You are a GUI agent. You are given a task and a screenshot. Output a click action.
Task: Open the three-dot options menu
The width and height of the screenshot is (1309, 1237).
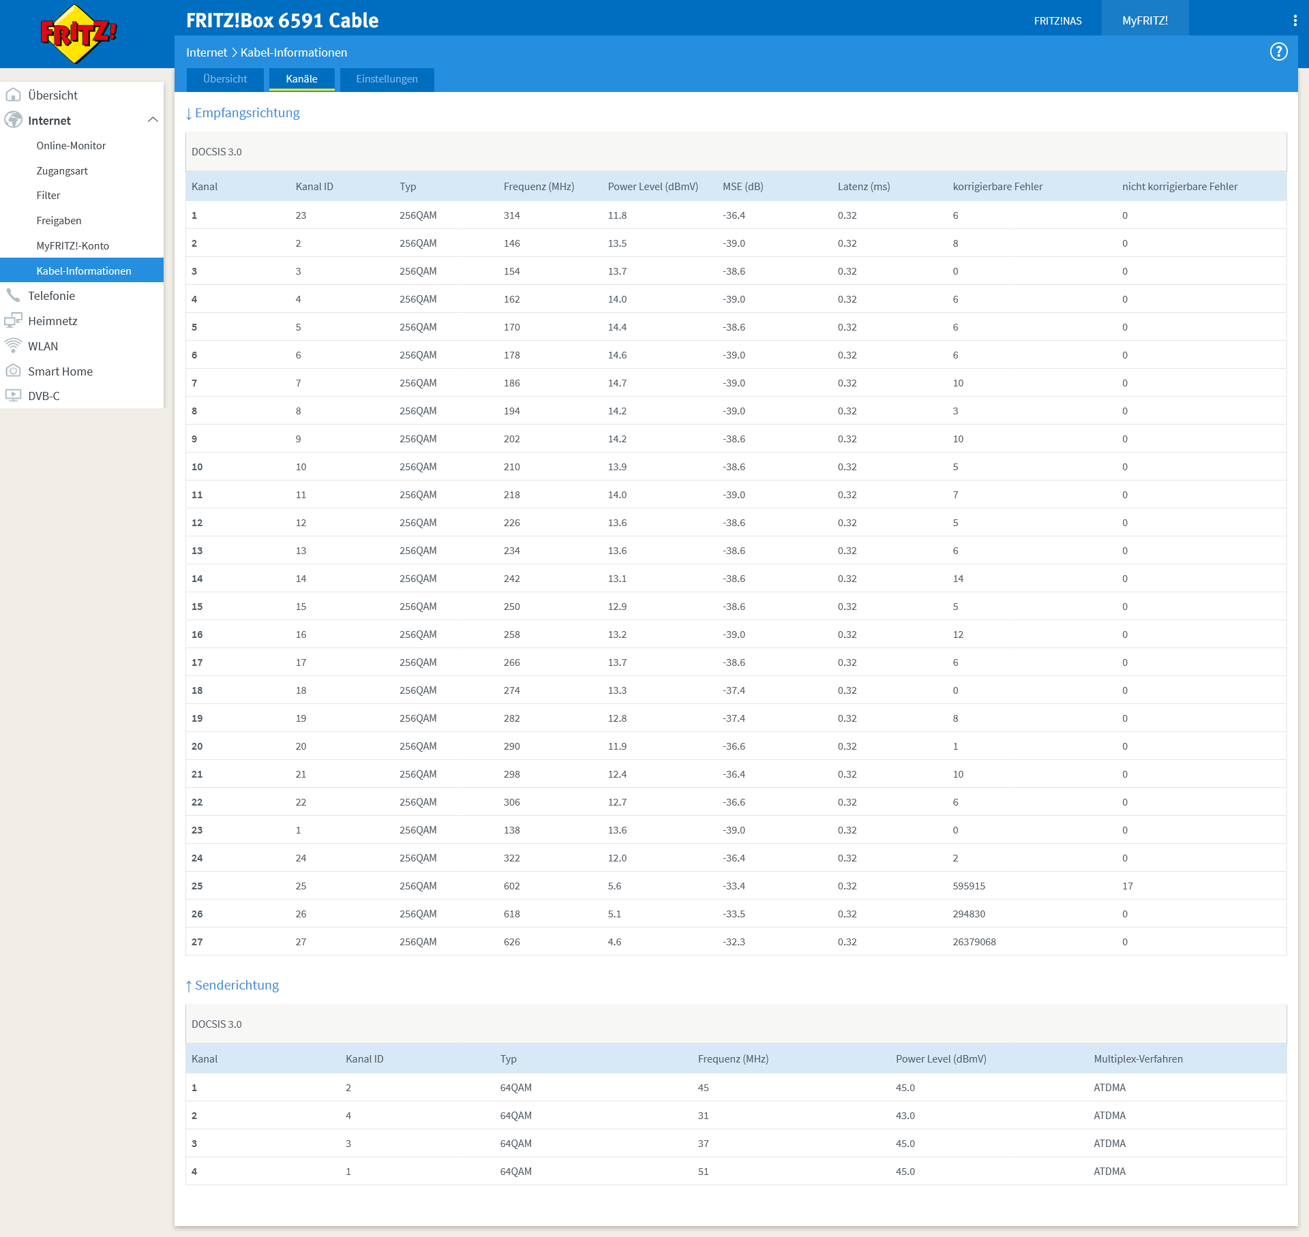coord(1295,20)
